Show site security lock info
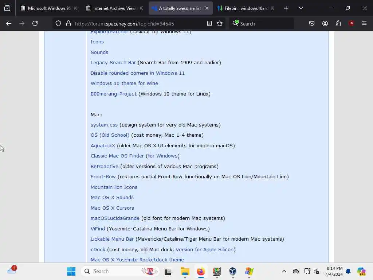This screenshot has width=373, height=280. tap(68, 23)
